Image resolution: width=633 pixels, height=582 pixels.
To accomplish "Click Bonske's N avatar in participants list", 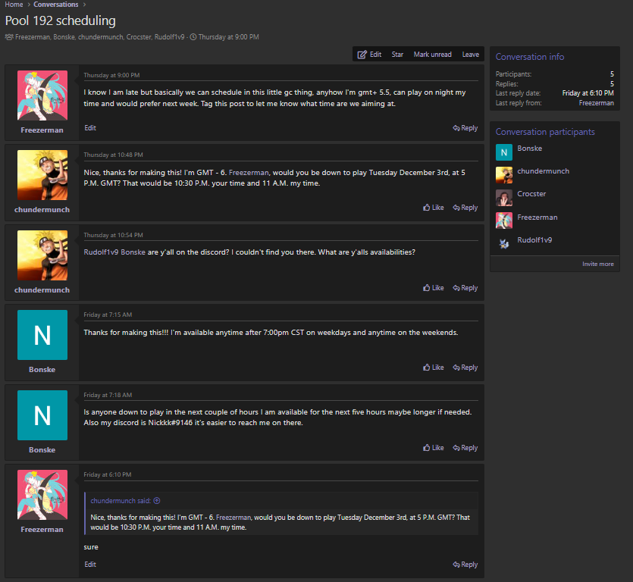I will tap(504, 152).
